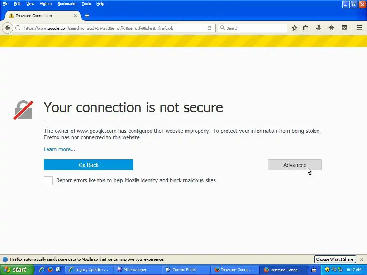Dismiss the Mozilla data notification bar
Image resolution: width=367 pixels, height=275 pixels.
click(362, 259)
